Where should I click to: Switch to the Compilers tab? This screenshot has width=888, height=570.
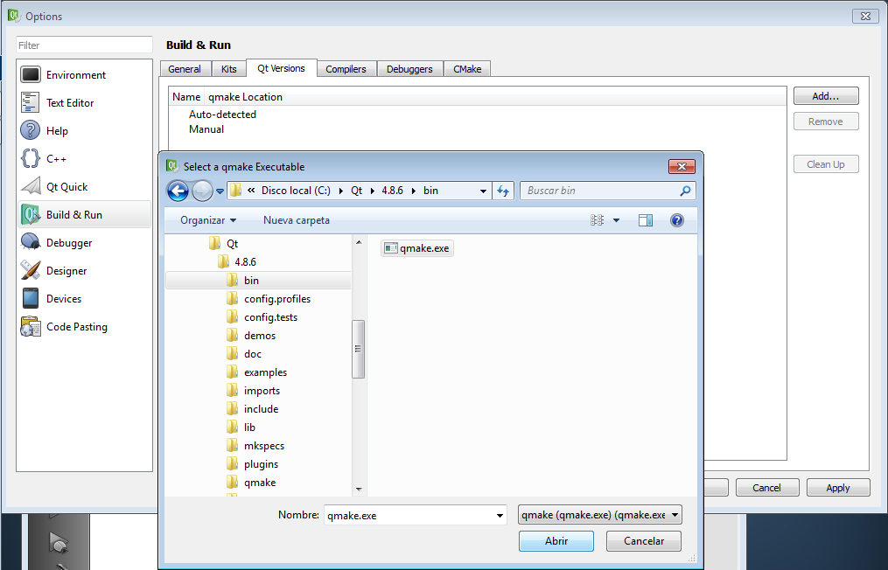click(x=346, y=69)
